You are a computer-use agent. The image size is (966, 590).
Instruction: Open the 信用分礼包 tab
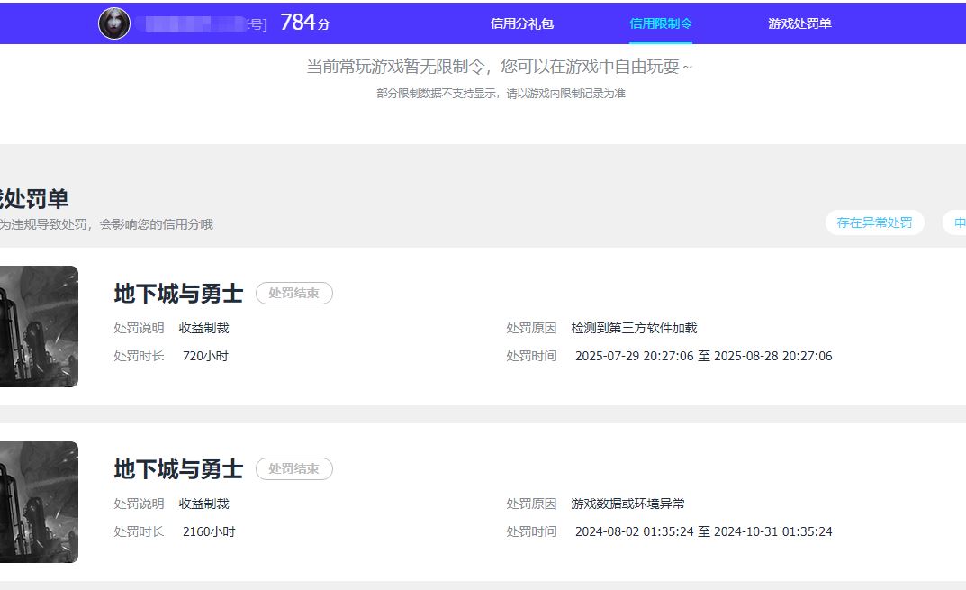coord(522,24)
